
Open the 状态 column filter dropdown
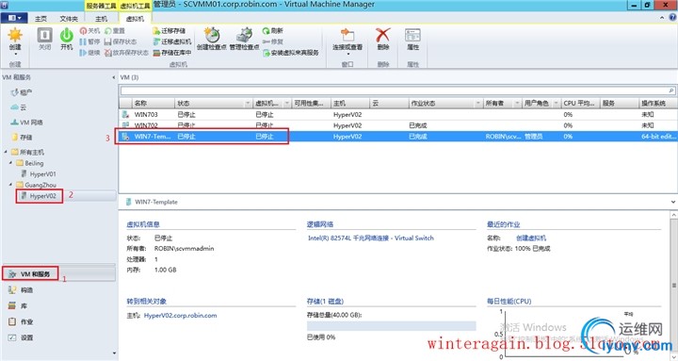click(248, 103)
